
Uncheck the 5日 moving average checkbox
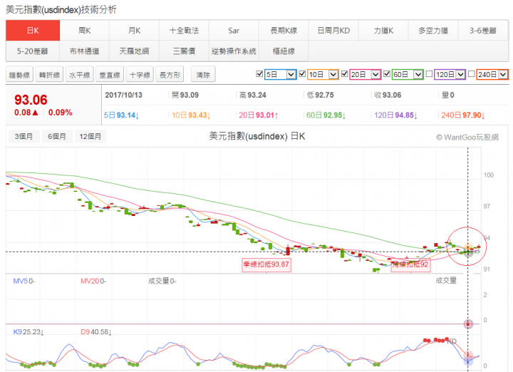[259, 74]
